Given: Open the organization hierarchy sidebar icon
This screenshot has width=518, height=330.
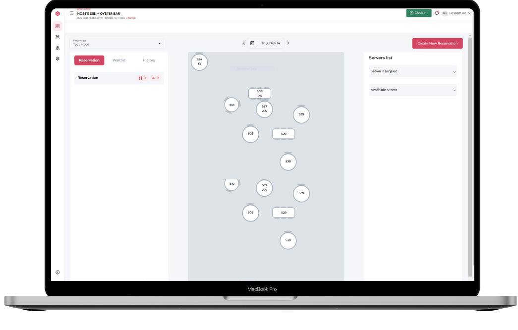Looking at the screenshot, I should 58,48.
